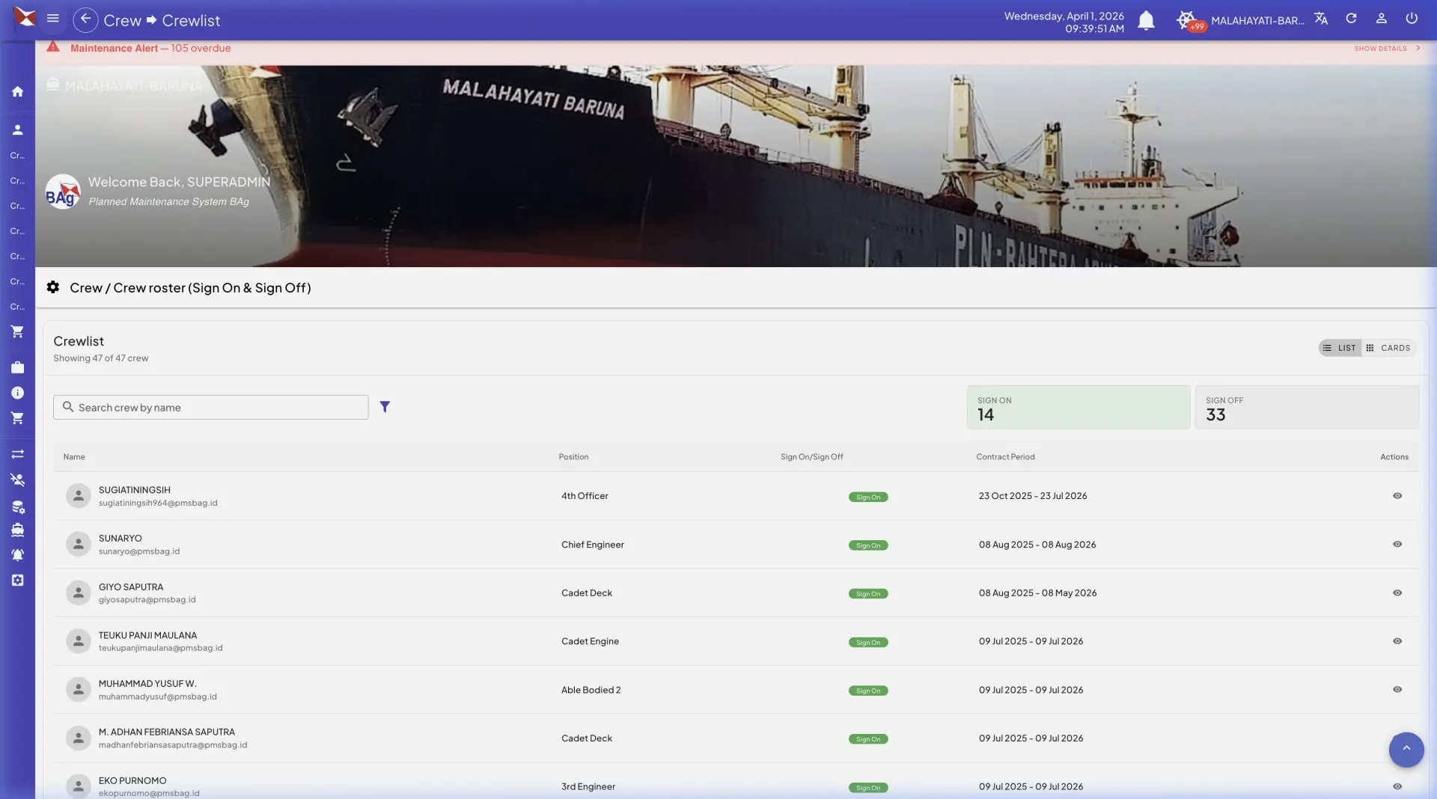
Task: Click GIYO SAPUTRA's avatar thumbnail
Action: coord(78,593)
